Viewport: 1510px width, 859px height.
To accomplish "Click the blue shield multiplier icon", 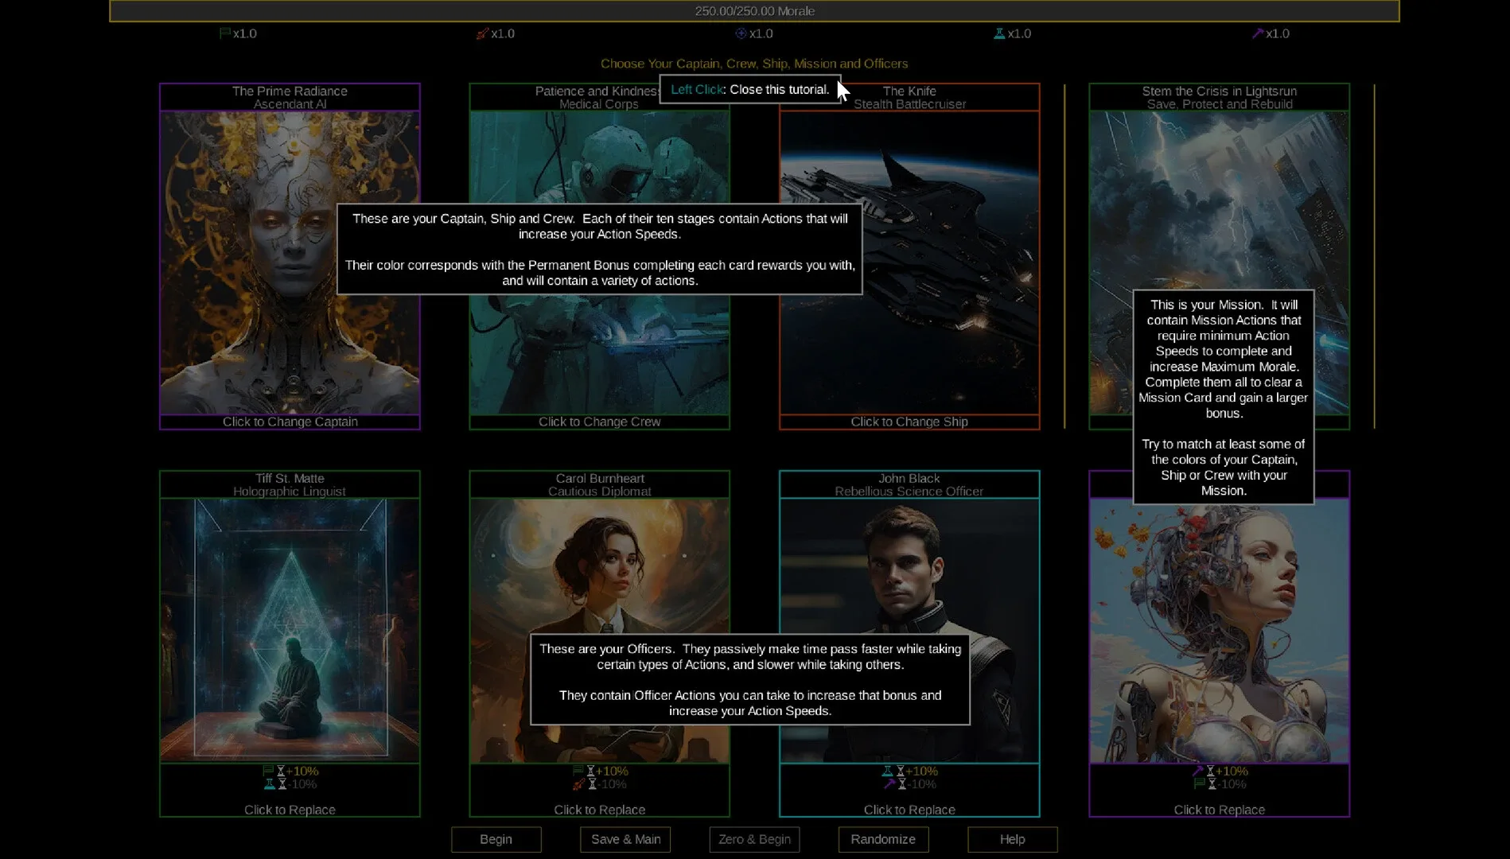I will (741, 33).
